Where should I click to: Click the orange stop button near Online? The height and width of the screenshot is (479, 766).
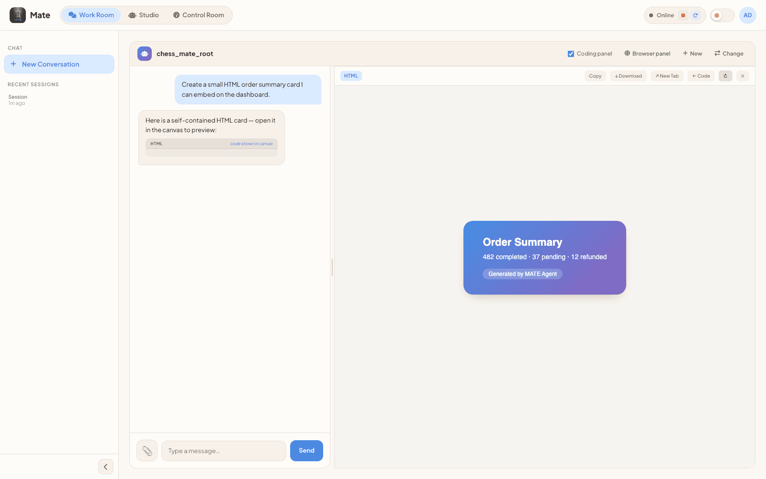(683, 15)
